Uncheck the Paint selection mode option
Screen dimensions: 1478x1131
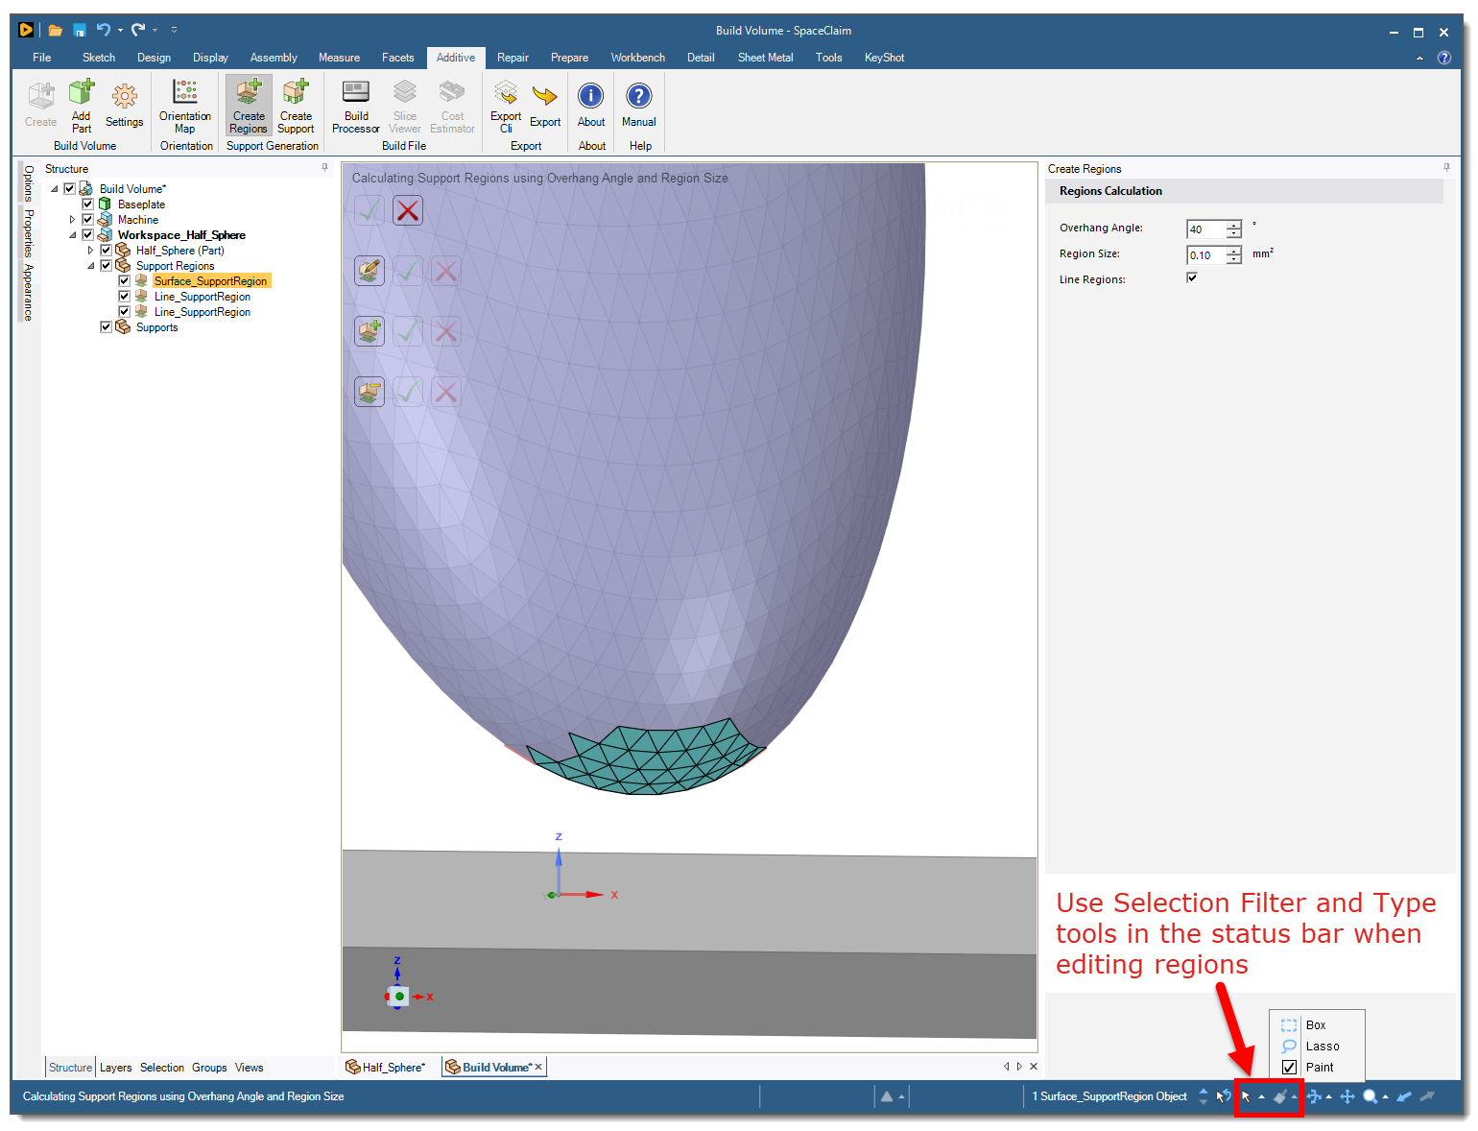tap(1289, 1068)
